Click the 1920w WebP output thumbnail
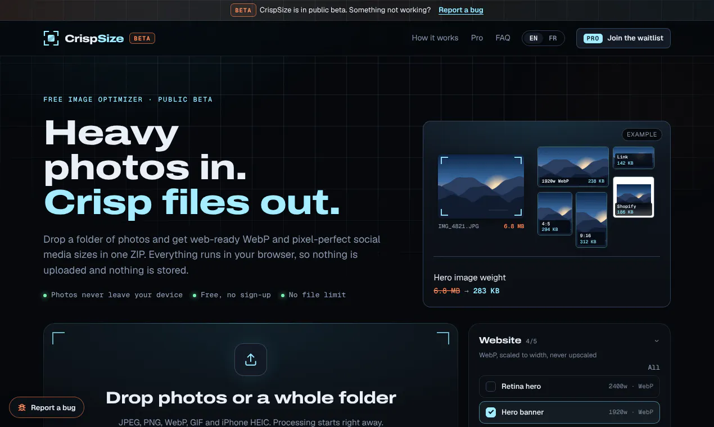This screenshot has width=714, height=427. click(573, 167)
